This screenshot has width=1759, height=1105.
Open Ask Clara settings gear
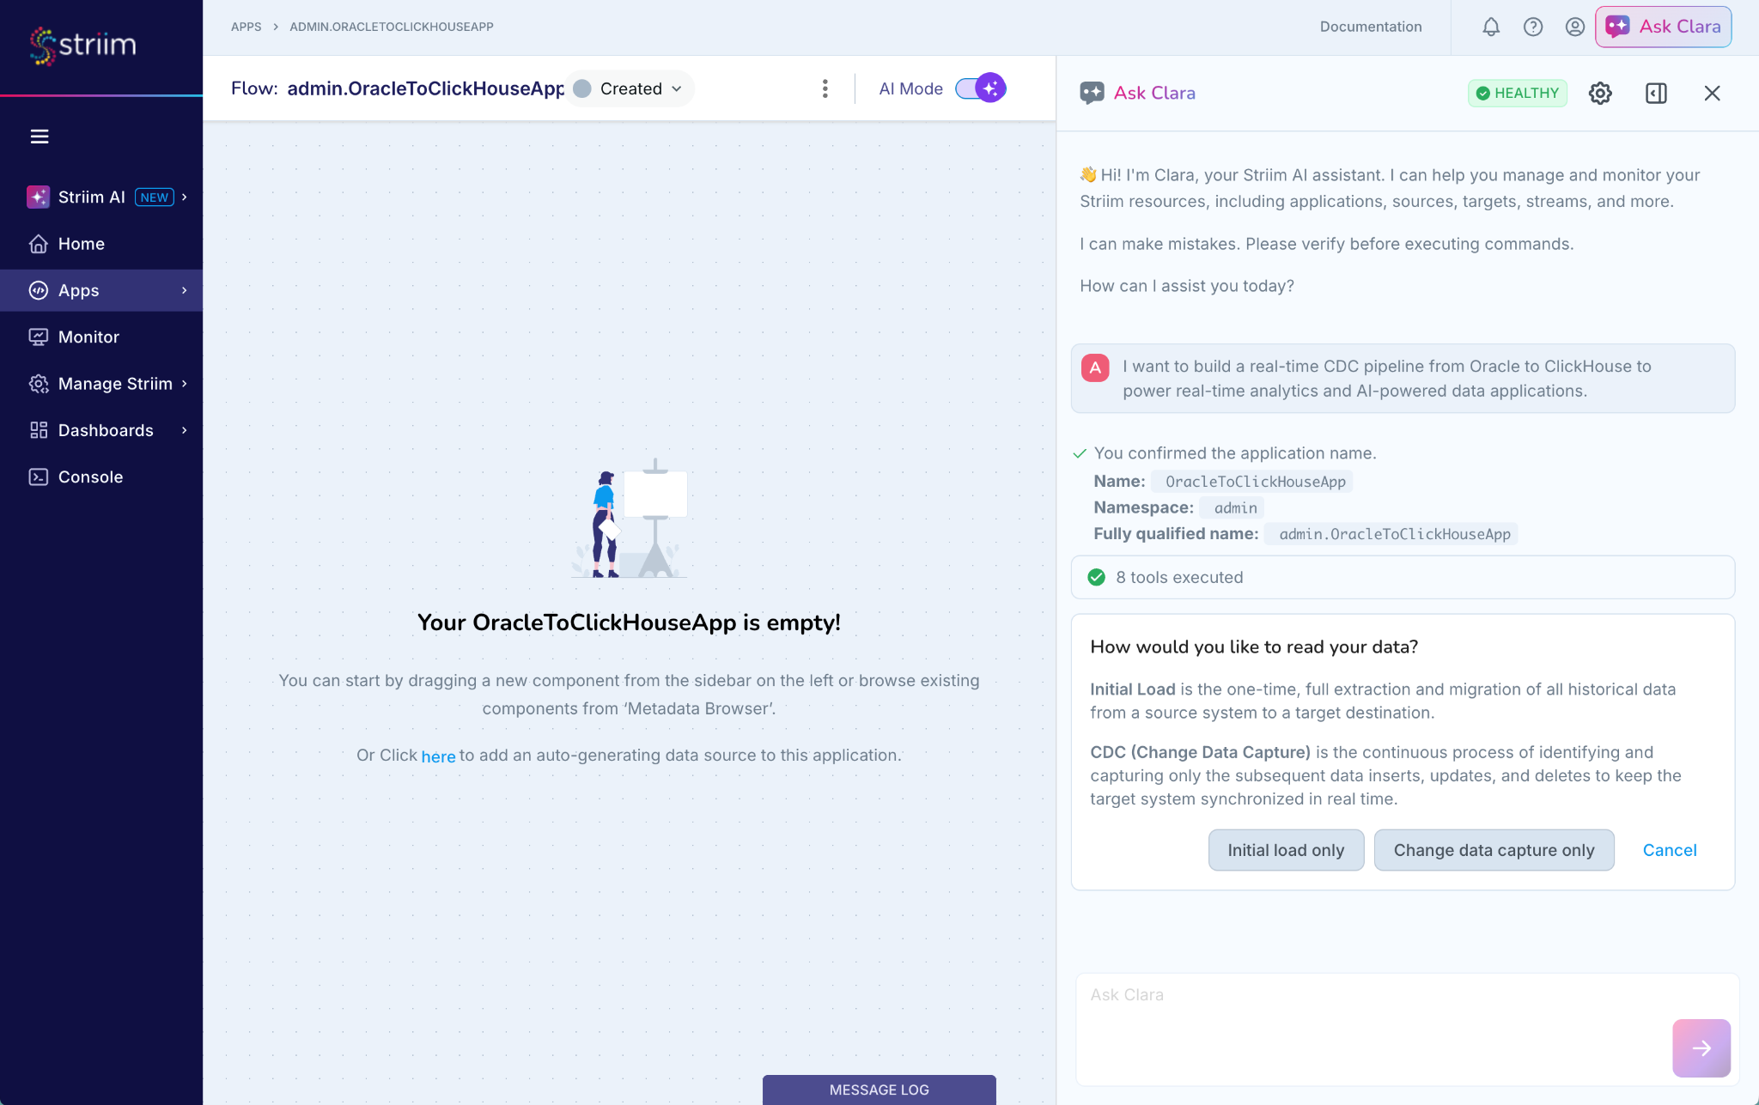(1600, 93)
